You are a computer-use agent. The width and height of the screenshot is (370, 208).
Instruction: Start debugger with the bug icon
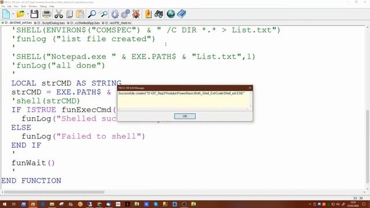tap(136, 14)
